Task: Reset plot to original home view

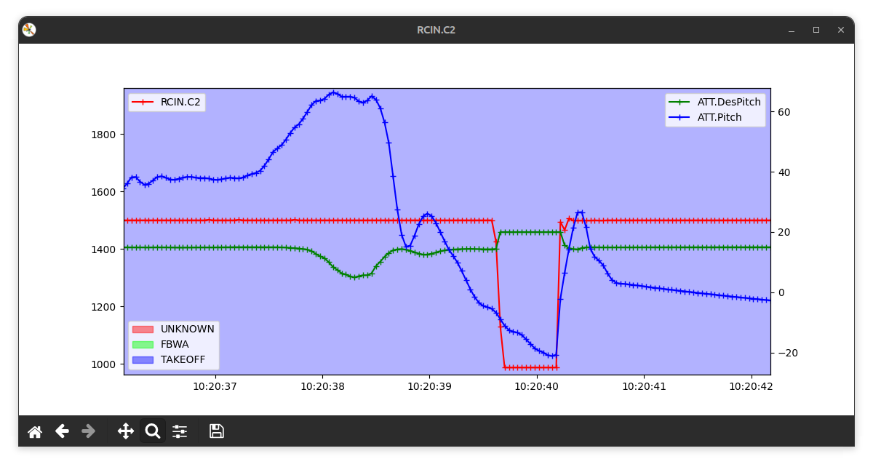Action: (34, 431)
